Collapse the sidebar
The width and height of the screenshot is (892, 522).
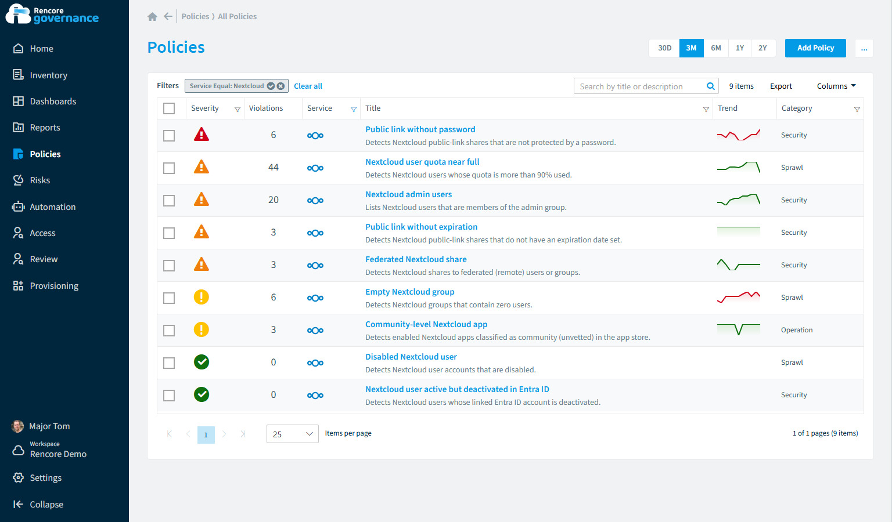coord(38,505)
